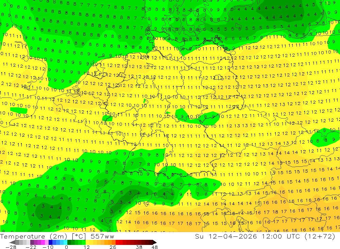Click the -10 legend scale label
340x249 pixels.
(x=48, y=247)
